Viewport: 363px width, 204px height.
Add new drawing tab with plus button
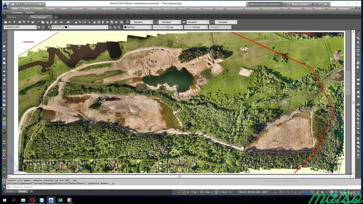[56, 17]
